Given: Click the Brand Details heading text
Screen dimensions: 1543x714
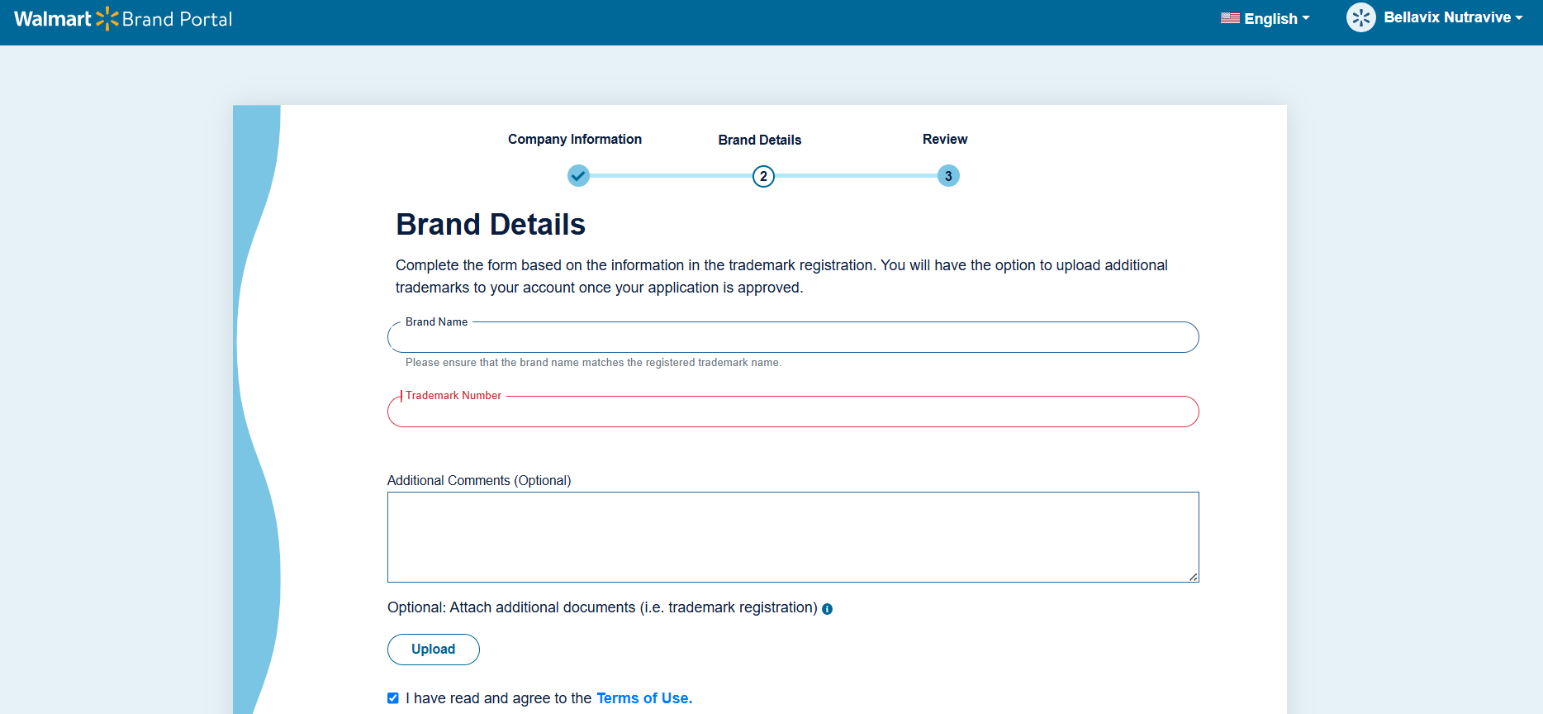Looking at the screenshot, I should click(x=491, y=224).
